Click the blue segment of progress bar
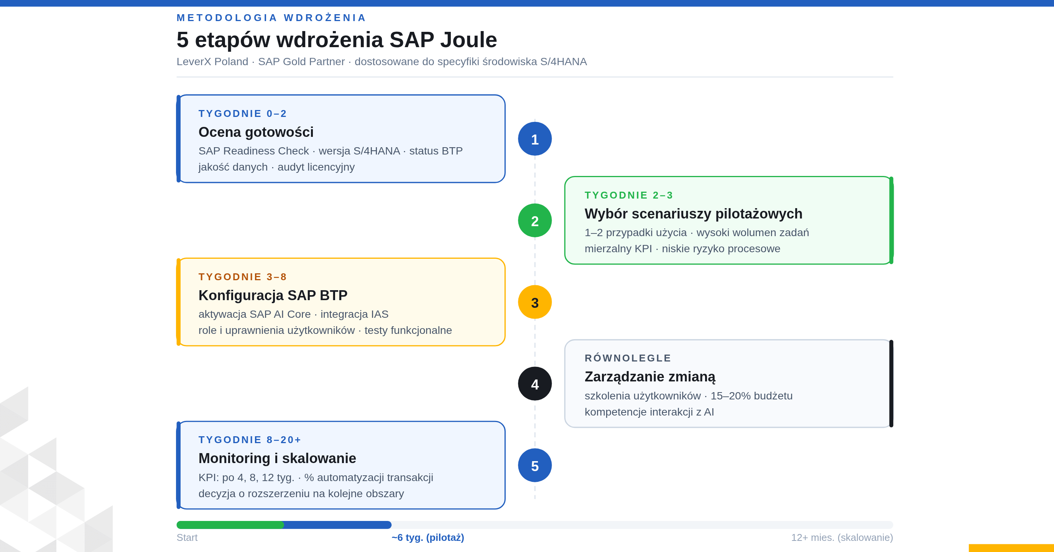The height and width of the screenshot is (552, 1054). click(x=337, y=525)
